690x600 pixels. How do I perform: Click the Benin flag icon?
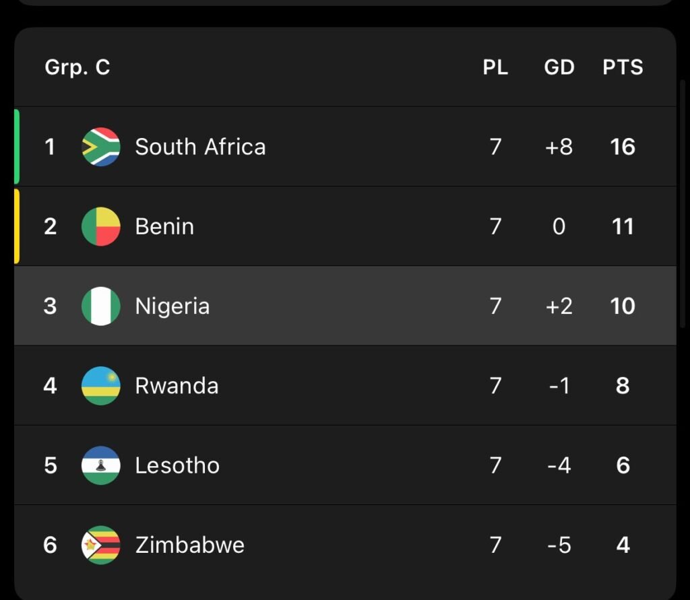101,226
